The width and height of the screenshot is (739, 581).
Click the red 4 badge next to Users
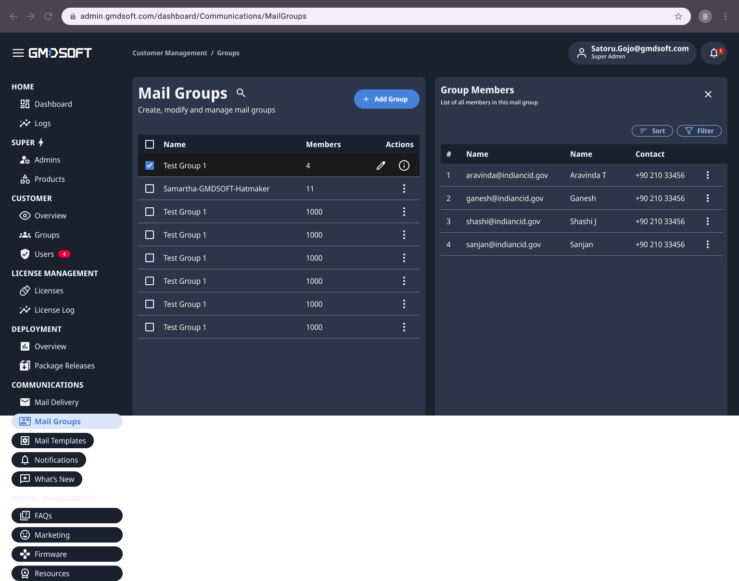[x=64, y=254]
